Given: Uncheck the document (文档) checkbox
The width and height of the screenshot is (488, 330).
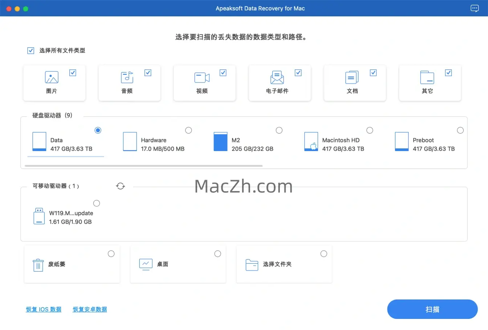Looking at the screenshot, I should pyautogui.click(x=373, y=73).
